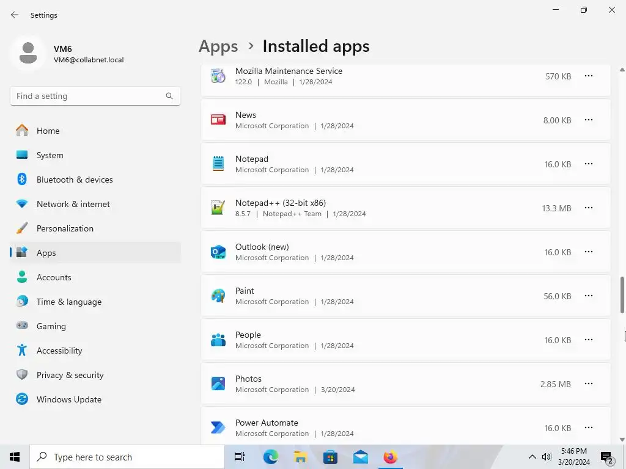Open Privacy & security settings
The width and height of the screenshot is (626, 469).
click(x=95, y=375)
